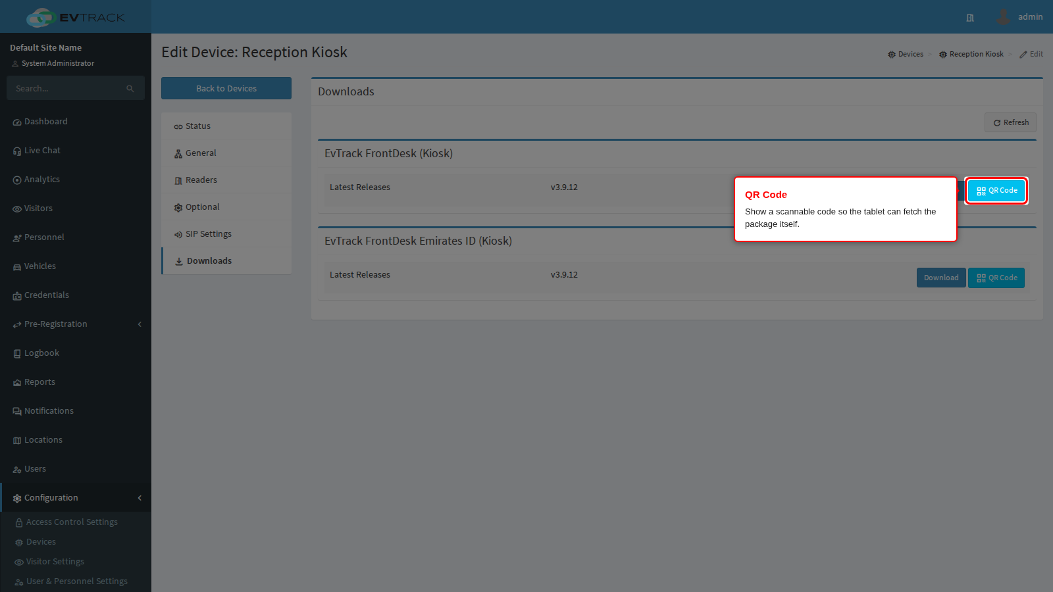Screen dimensions: 1053x592
Task: Click the EvTrack logo in the header
Action: 75,17
